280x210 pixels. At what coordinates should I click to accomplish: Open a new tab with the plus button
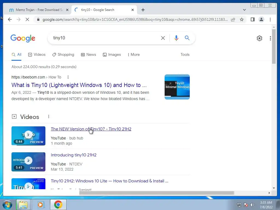[143, 10]
